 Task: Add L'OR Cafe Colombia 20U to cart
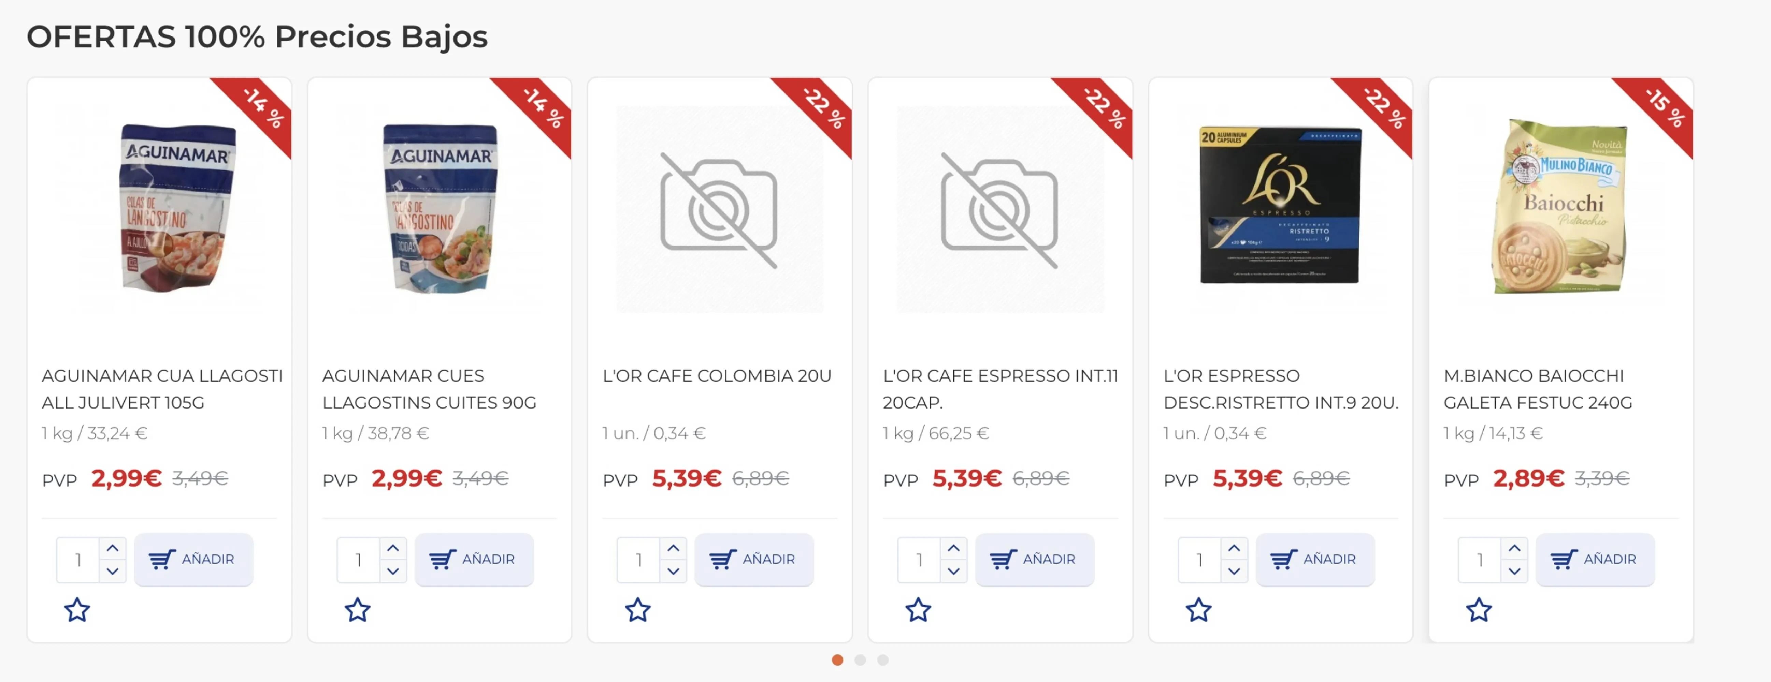pyautogui.click(x=754, y=560)
